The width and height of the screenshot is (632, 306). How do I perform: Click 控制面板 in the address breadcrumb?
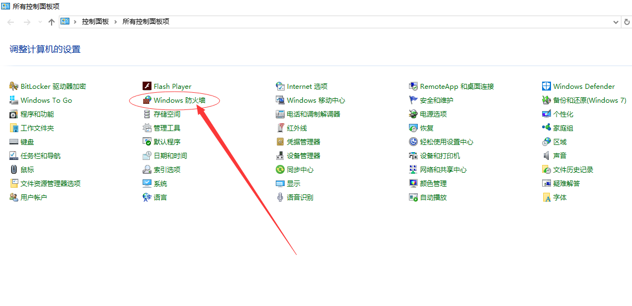pyautogui.click(x=95, y=22)
